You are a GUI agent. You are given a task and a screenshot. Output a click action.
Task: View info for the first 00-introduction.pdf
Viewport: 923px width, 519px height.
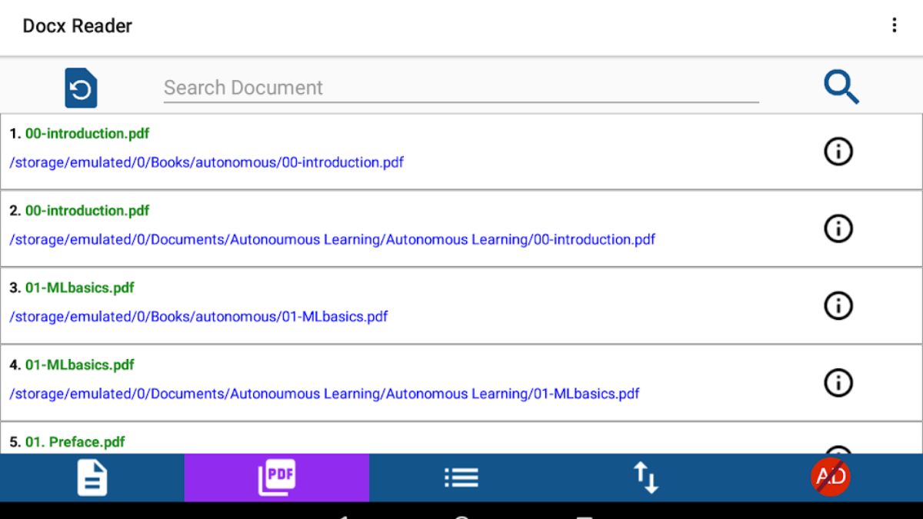coord(838,151)
